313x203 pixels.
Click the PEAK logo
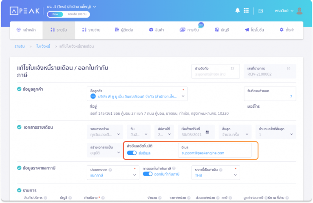point(25,11)
